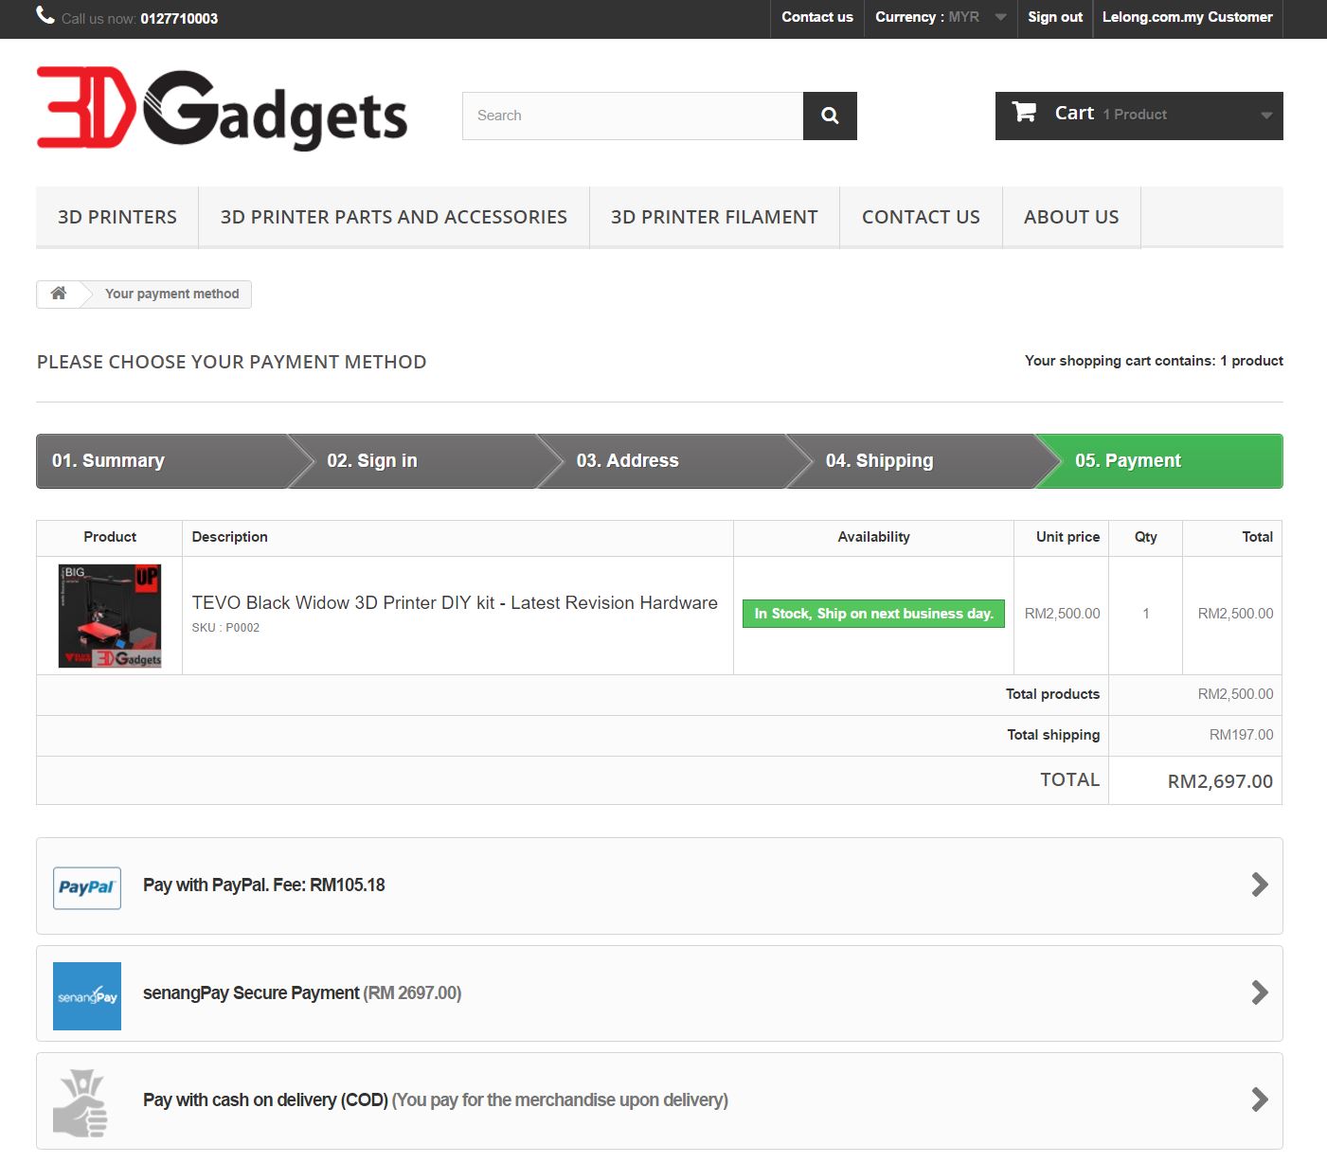Go back to step 03. Address

(x=661, y=461)
